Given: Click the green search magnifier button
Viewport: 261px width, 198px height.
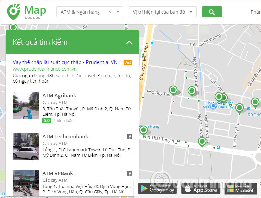Looking at the screenshot, I should coord(212,12).
